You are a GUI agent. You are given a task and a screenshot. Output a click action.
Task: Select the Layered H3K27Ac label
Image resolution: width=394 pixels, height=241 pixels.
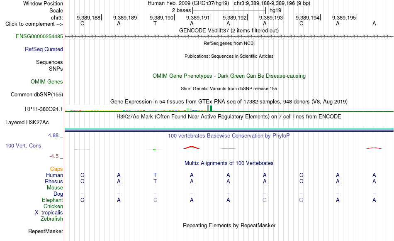click(27, 123)
